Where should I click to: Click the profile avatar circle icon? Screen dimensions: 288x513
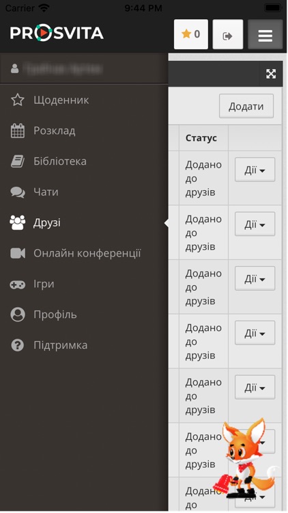17,315
